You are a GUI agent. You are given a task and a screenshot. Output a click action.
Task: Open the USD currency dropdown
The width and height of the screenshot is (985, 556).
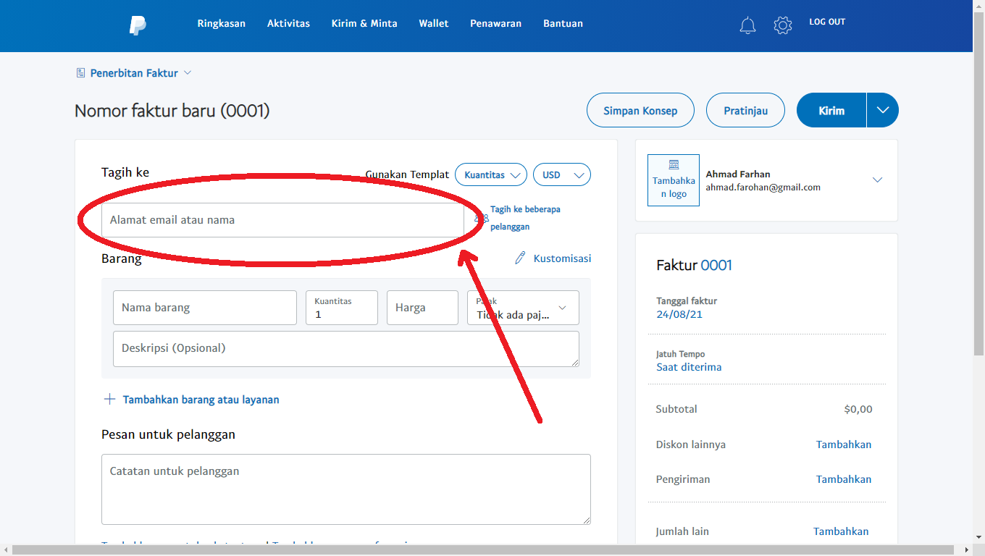561,174
